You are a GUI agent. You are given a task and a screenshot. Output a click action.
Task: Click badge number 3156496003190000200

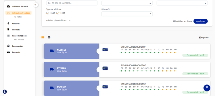(133, 65)
